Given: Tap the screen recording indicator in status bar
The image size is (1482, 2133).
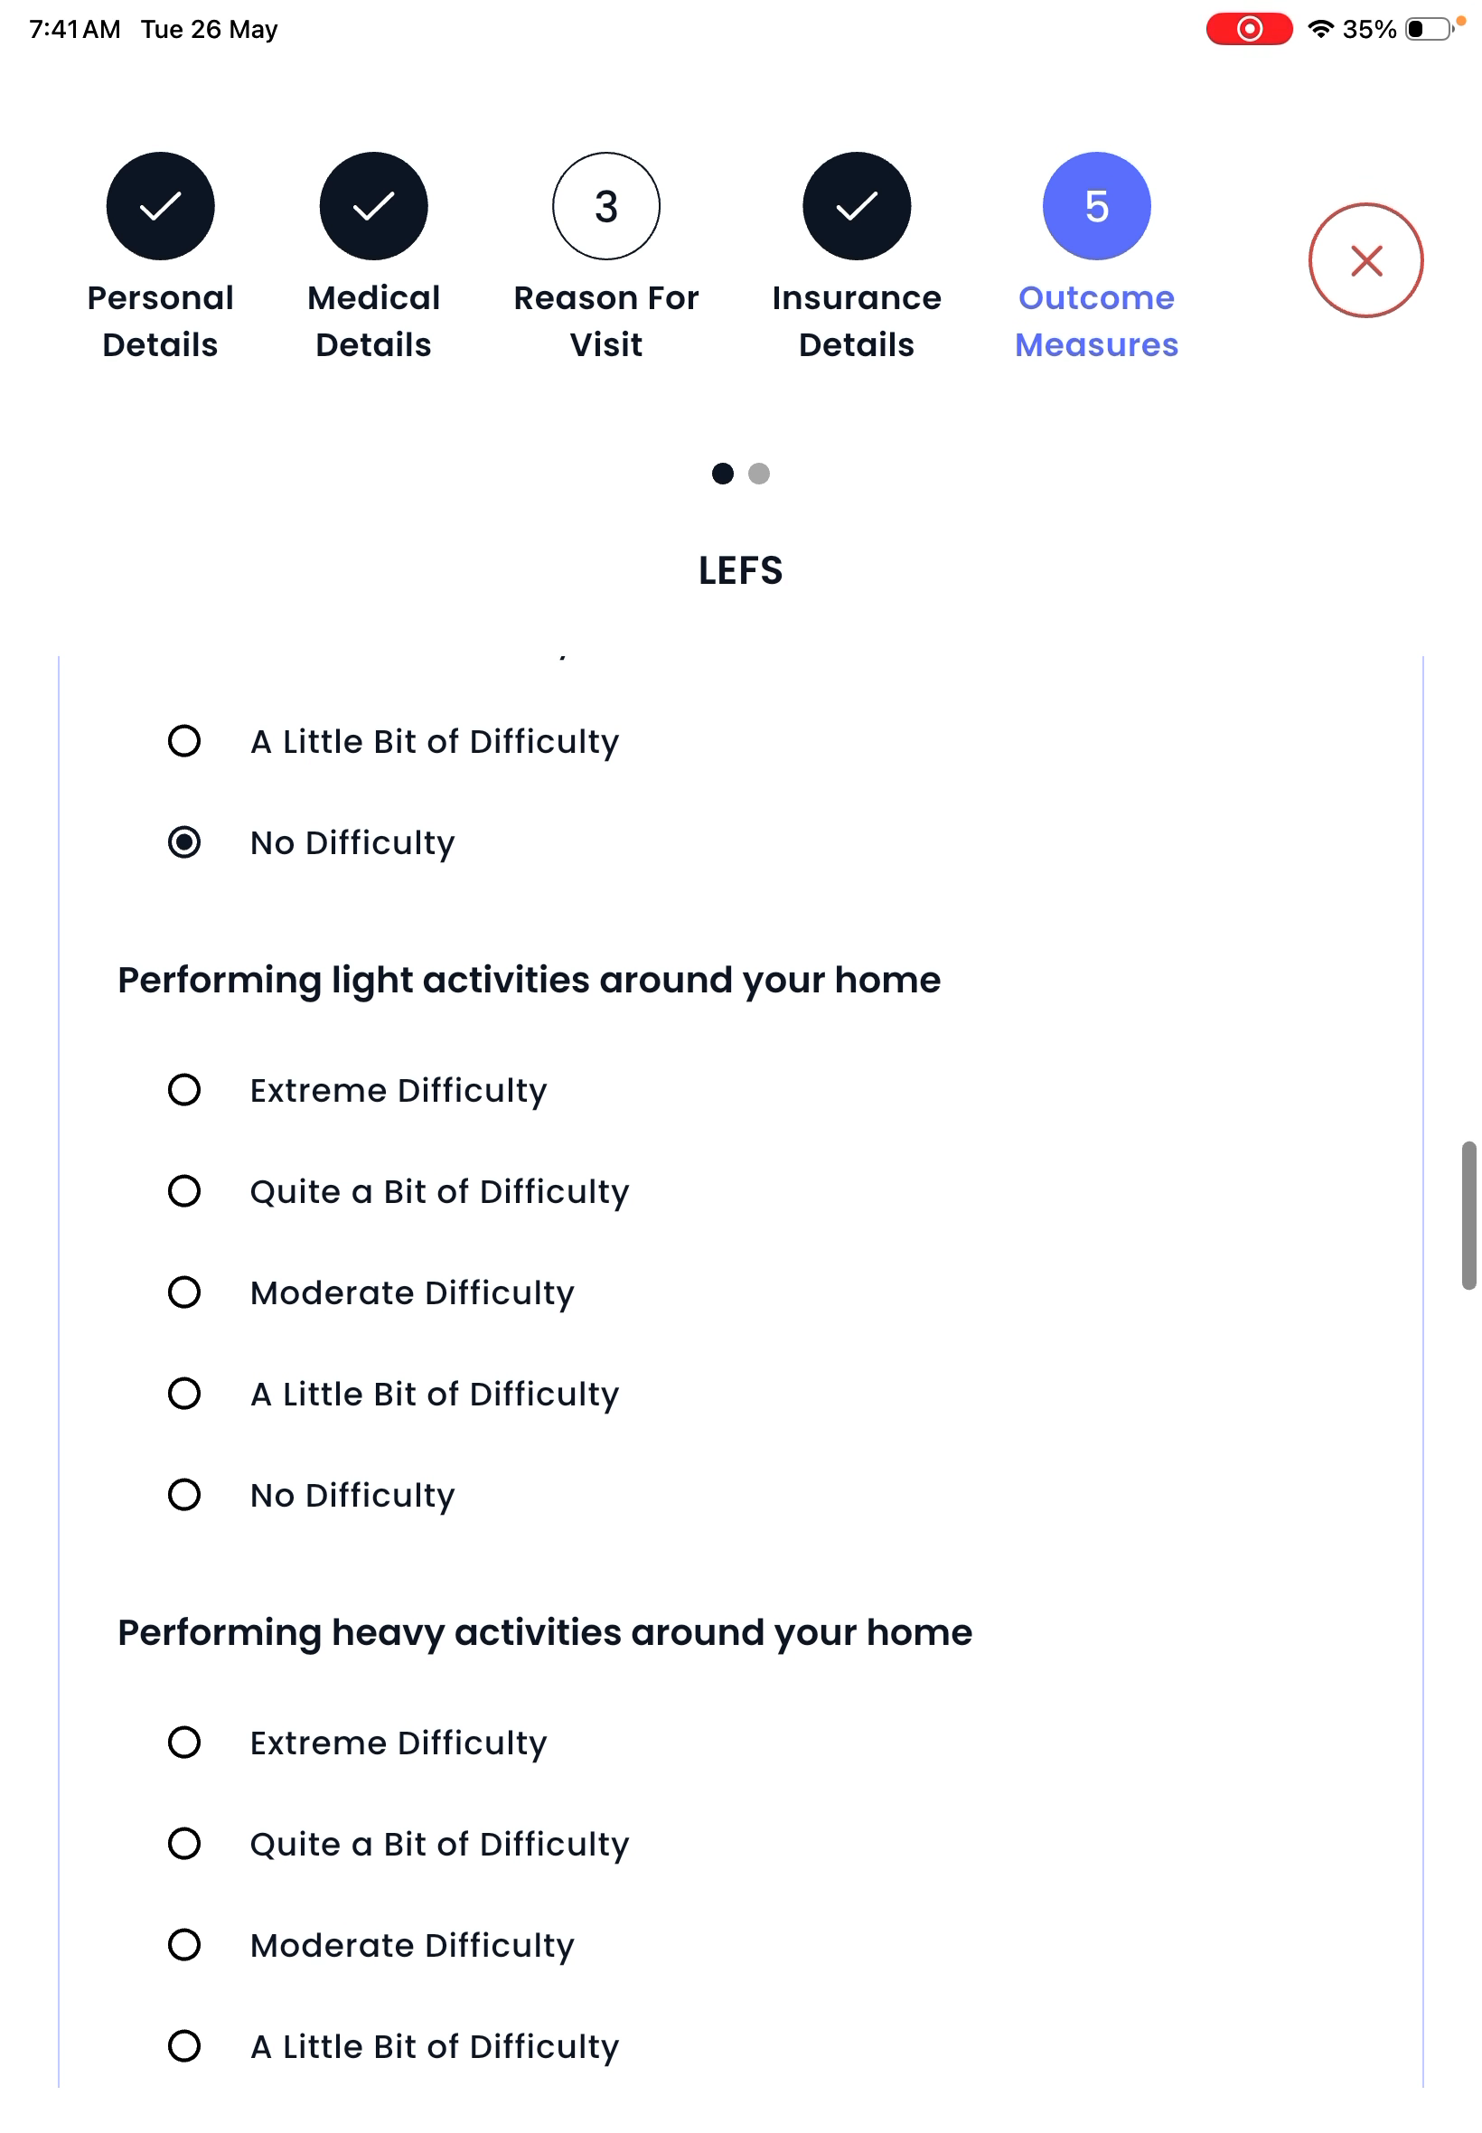Looking at the screenshot, I should (x=1249, y=29).
